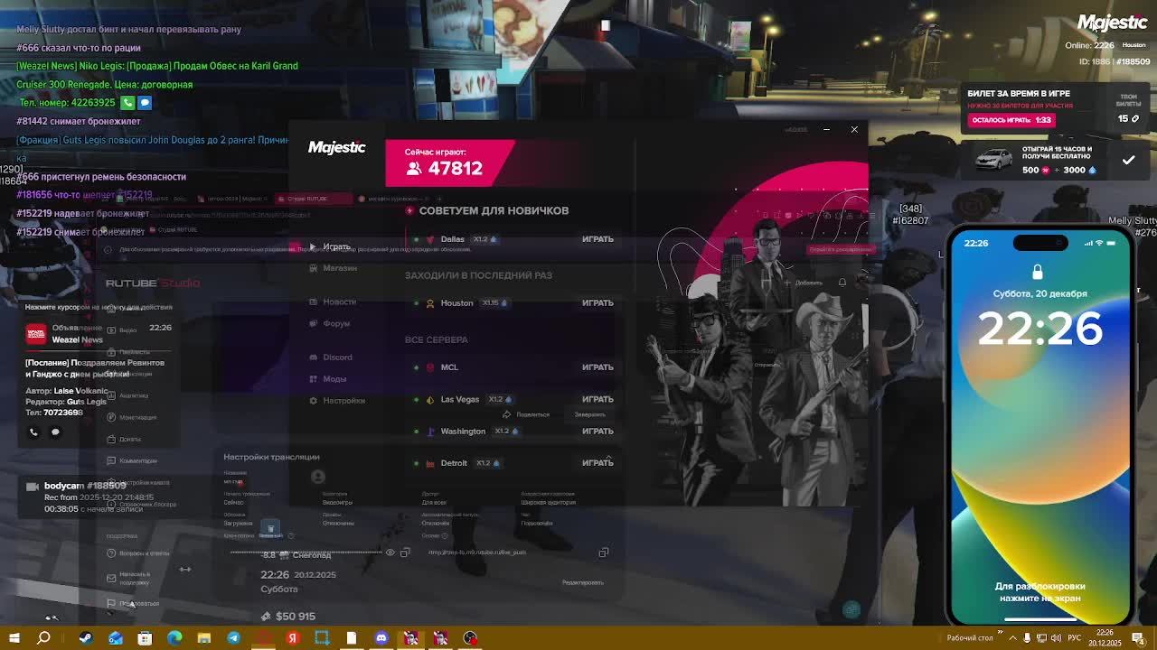1157x650 pixels.
Task: Click the lock icon on the phone screen
Action: pyautogui.click(x=1038, y=272)
